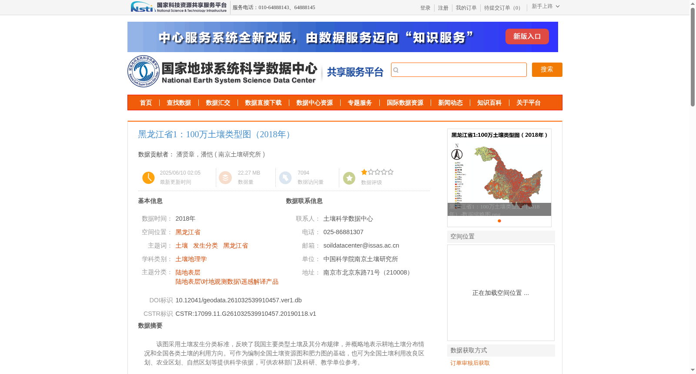696x374 pixels.
Task: Focus the search input field
Action: 459,70
